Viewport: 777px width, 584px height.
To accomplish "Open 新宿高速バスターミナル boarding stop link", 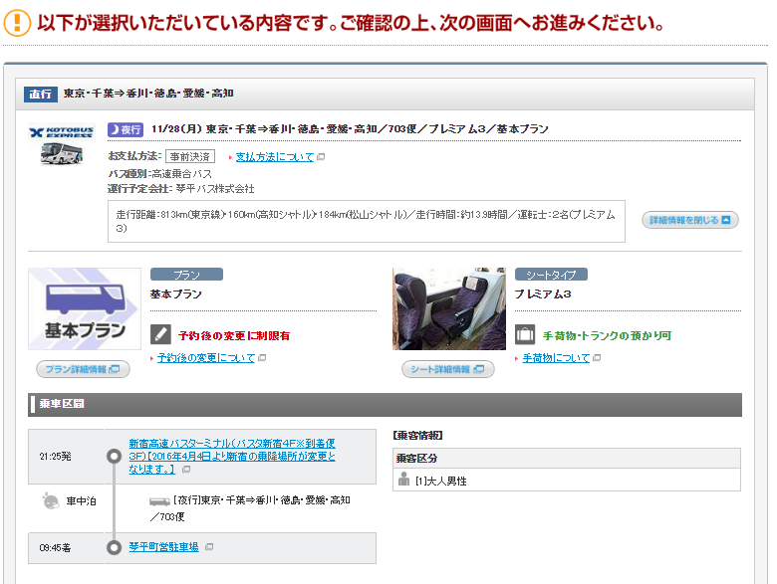I will (231, 456).
